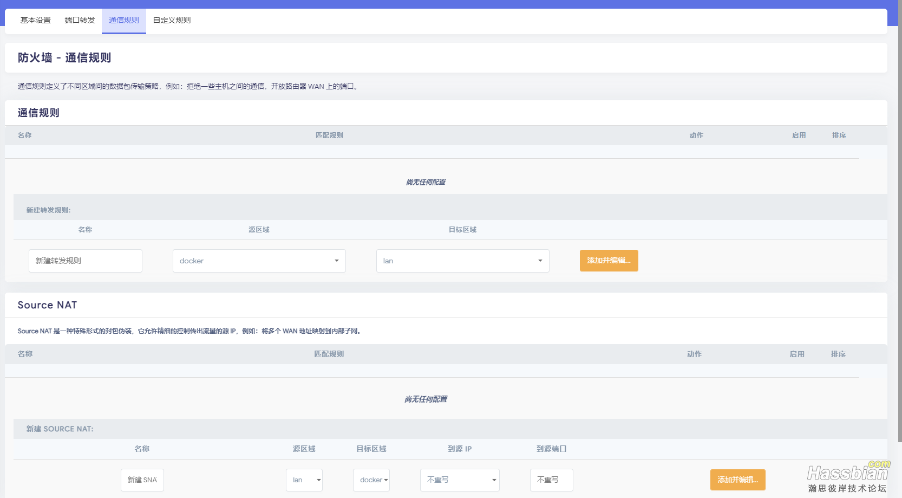Select the 通信规则 tab
This screenshot has height=498, width=902.
[x=124, y=20]
